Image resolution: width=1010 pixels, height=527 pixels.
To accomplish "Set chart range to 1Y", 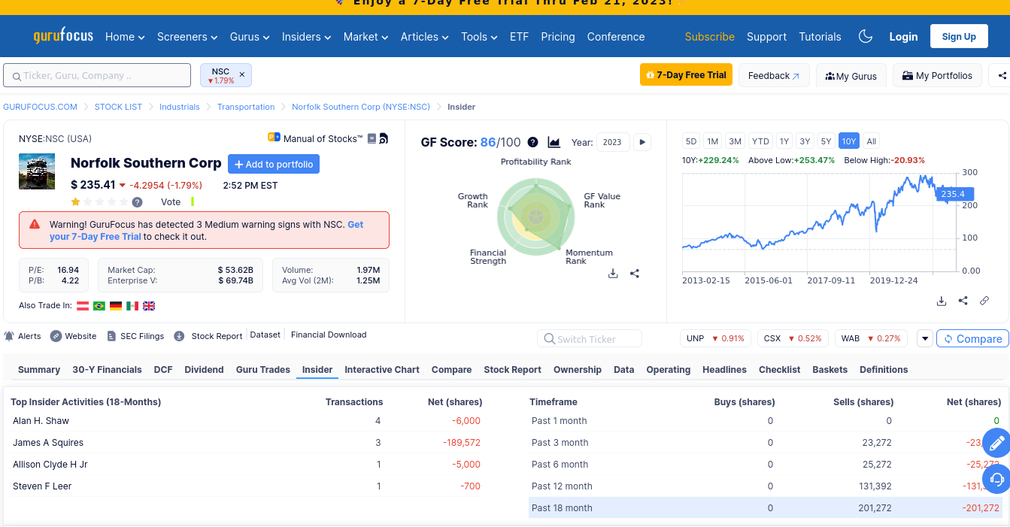I will (x=784, y=141).
